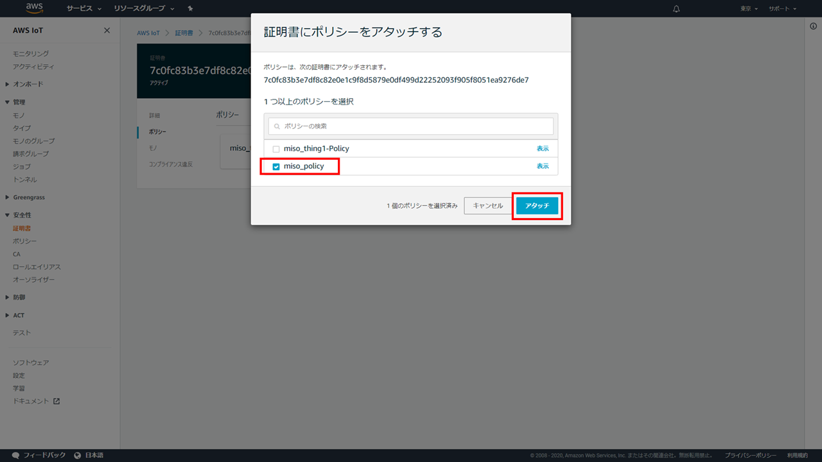Open the サービス dropdown menu
The image size is (822, 462).
pos(83,9)
